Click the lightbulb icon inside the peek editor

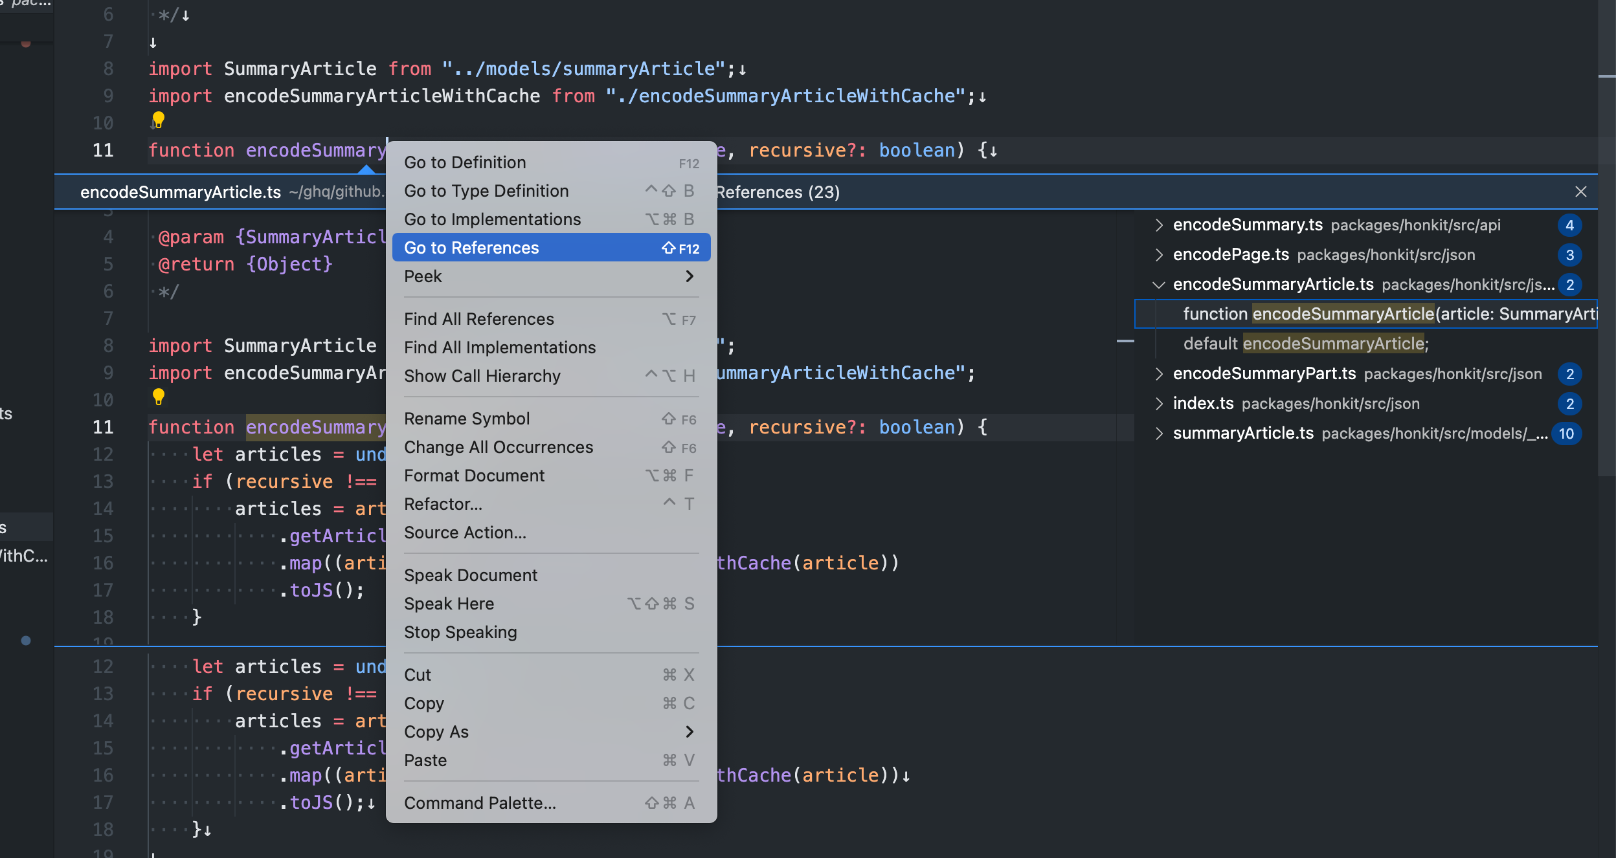pyautogui.click(x=158, y=396)
